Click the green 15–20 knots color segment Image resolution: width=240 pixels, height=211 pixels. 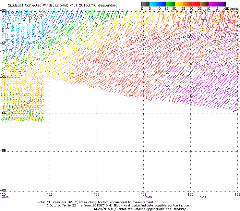click(x=171, y=4)
